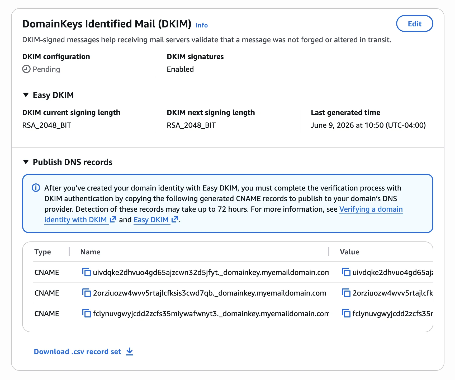Click the DomainKeys Identified Mail (DKIM) heading
Screen dimensions: 455x380
[x=107, y=24]
